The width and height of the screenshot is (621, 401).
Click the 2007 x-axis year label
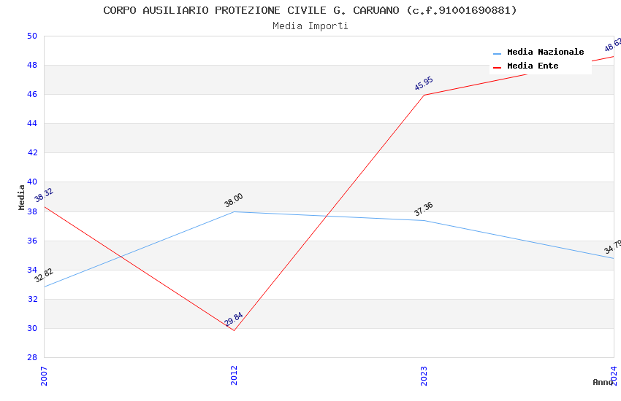(x=44, y=375)
